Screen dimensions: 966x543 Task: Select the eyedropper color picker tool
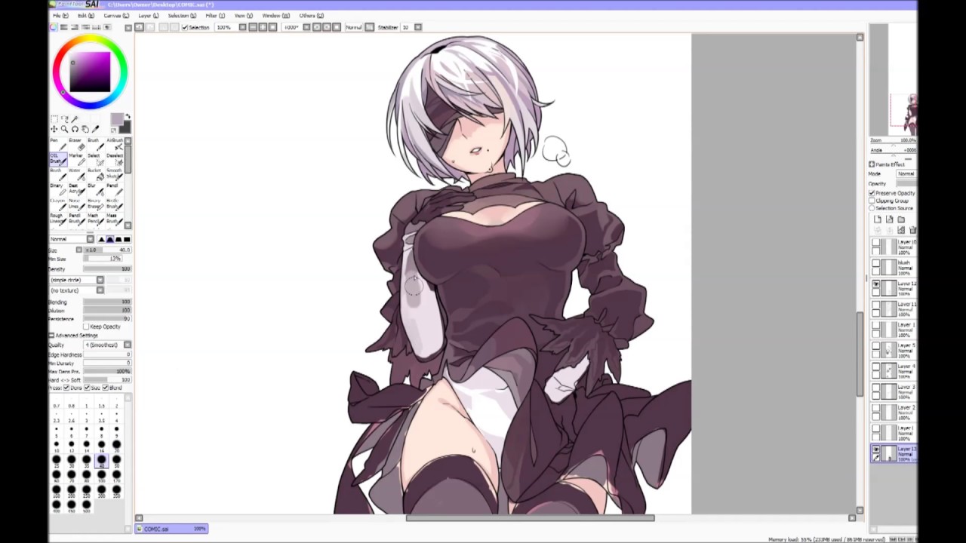(95, 130)
